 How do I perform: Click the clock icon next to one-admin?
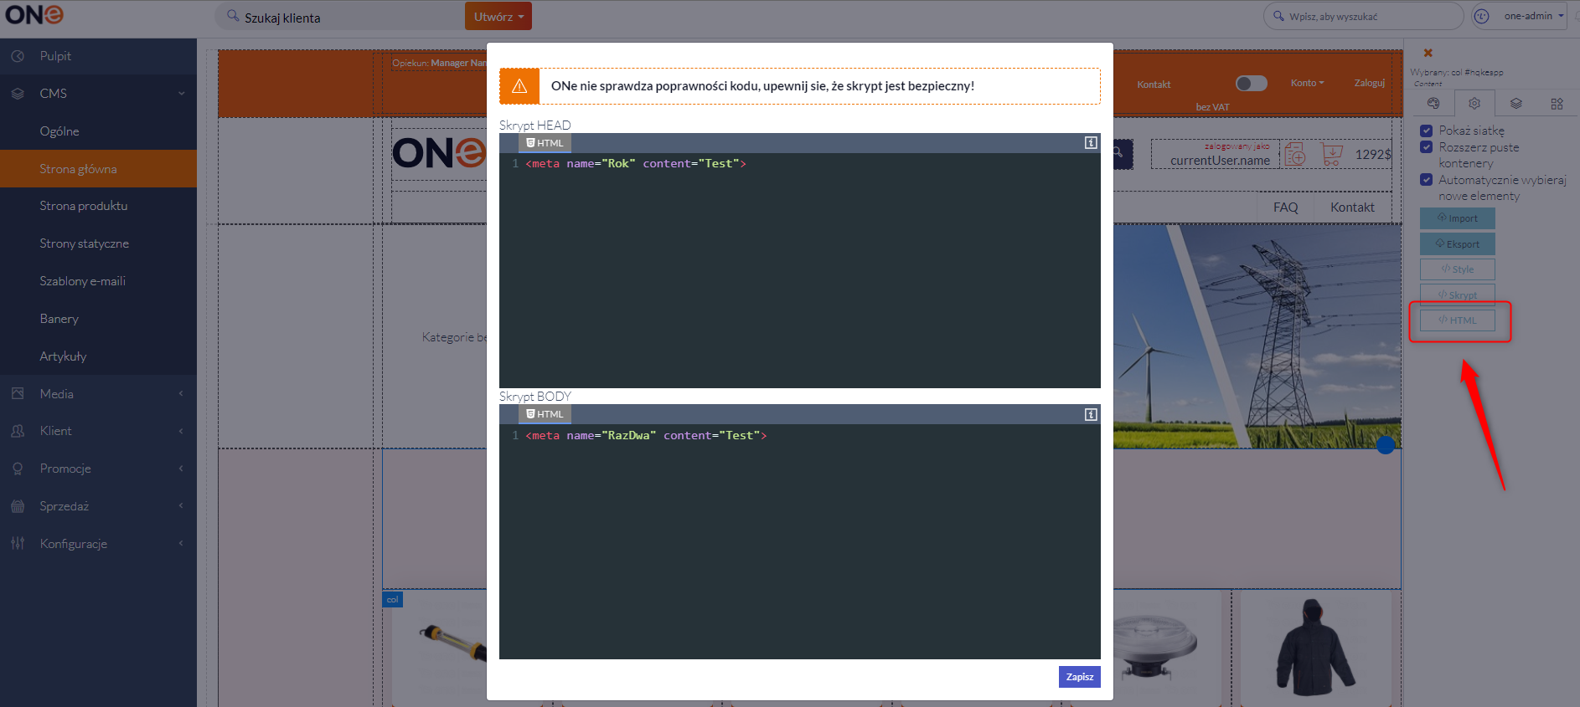[1481, 16]
